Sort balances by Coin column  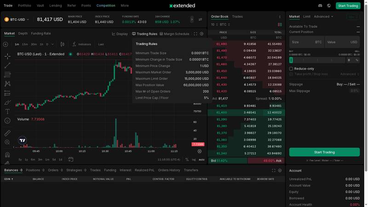click(x=9, y=179)
